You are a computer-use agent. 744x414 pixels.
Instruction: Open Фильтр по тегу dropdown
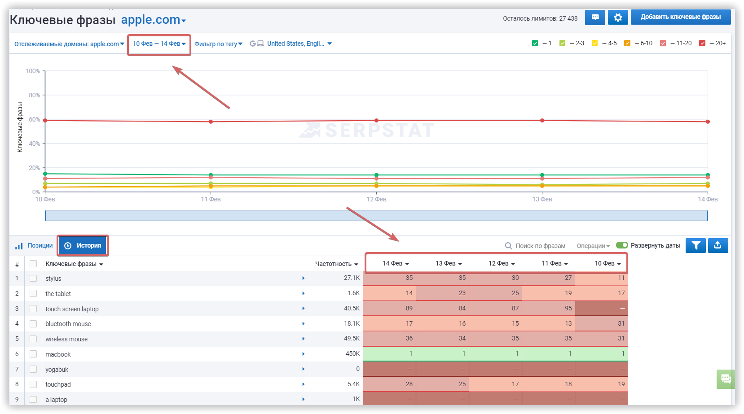(x=218, y=44)
